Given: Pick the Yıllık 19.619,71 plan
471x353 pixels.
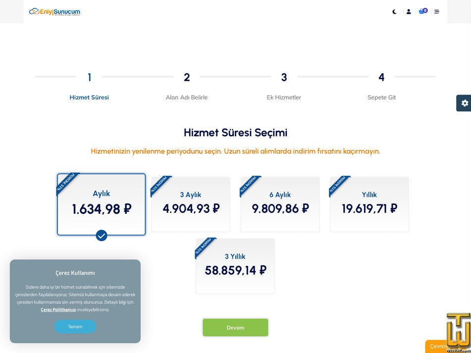Looking at the screenshot, I should (x=369, y=204).
